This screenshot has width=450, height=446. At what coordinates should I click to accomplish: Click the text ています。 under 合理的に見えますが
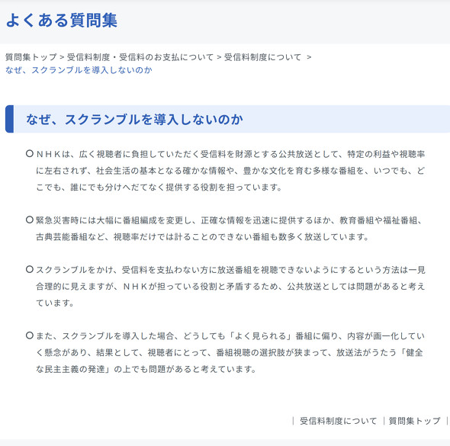(x=55, y=303)
